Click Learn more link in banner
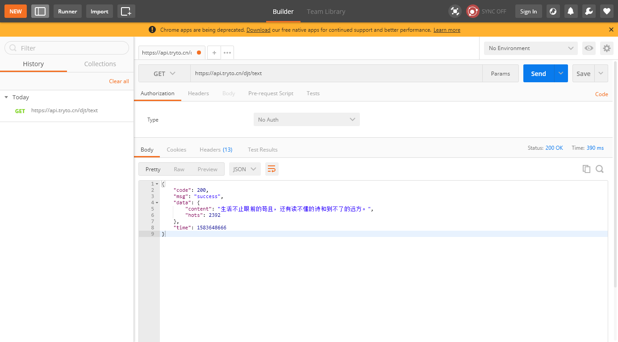Viewport: 618px width, 342px height. [447, 30]
